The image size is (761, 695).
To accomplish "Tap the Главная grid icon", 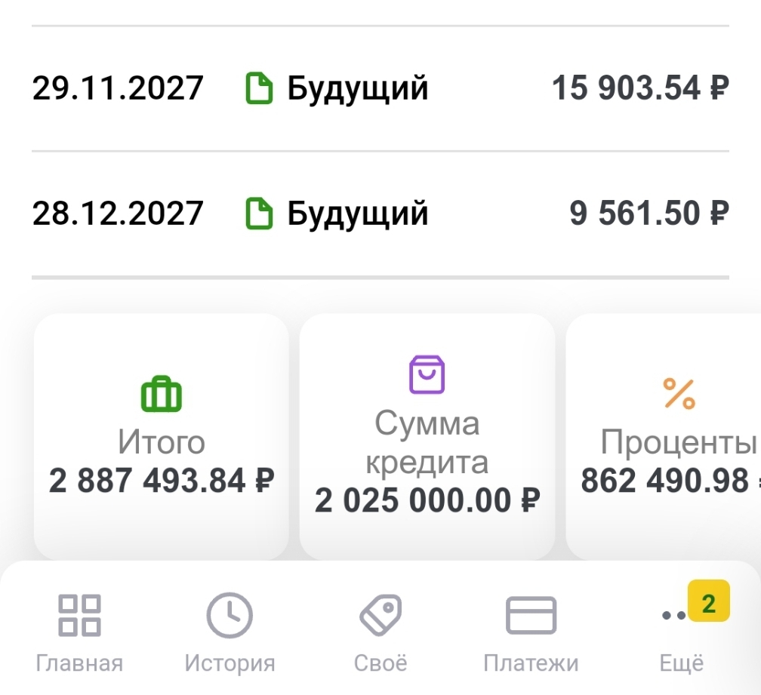I will [x=79, y=615].
